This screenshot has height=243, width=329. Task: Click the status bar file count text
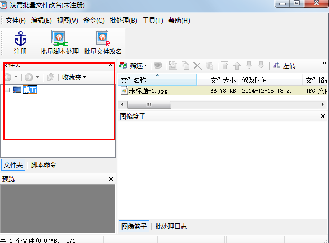pyautogui.click(x=38, y=240)
